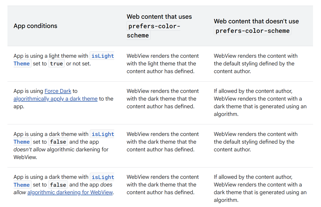321x207 pixels.
Task: Click 'false' code chip in the 'doesn't allow' row
Action: [58, 142]
